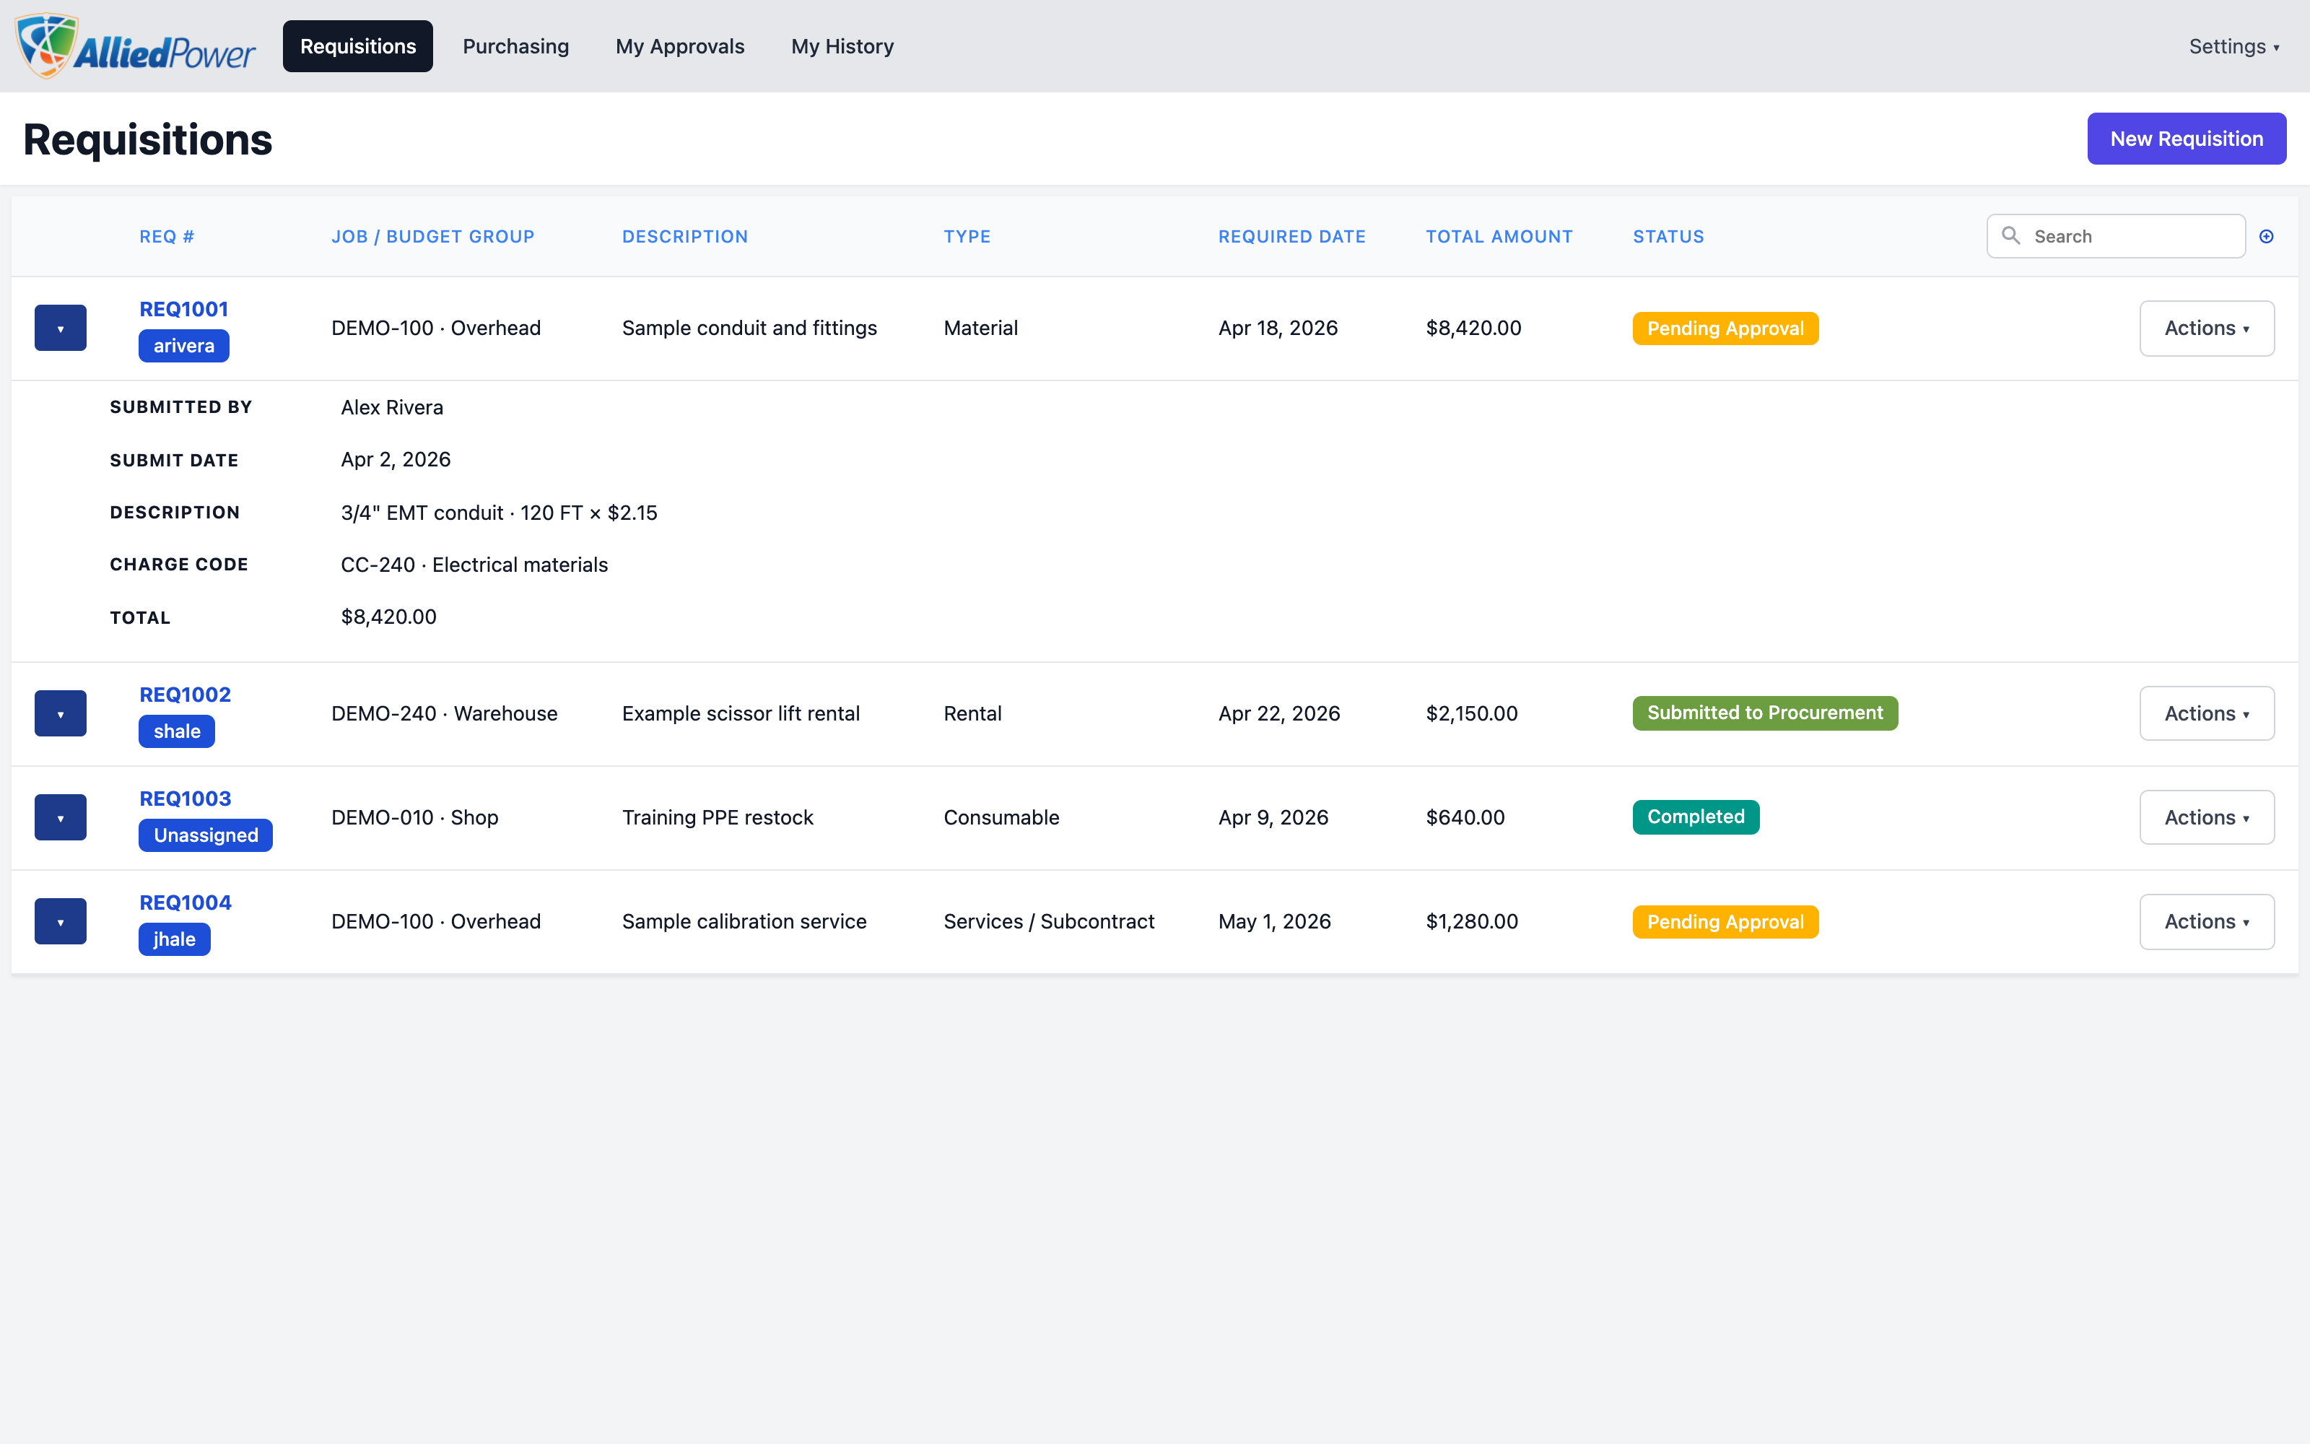Expand the REQ1004 row details
The width and height of the screenshot is (2310, 1444).
click(60, 921)
